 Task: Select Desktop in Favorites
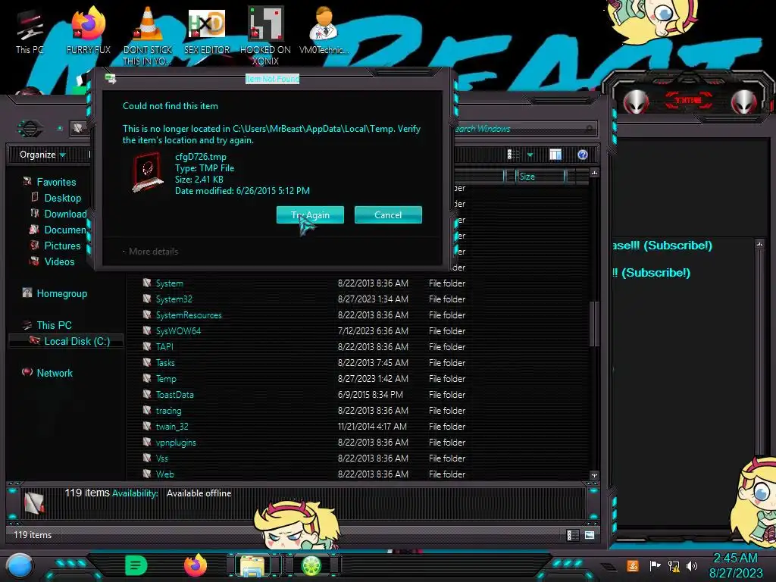[x=62, y=198]
